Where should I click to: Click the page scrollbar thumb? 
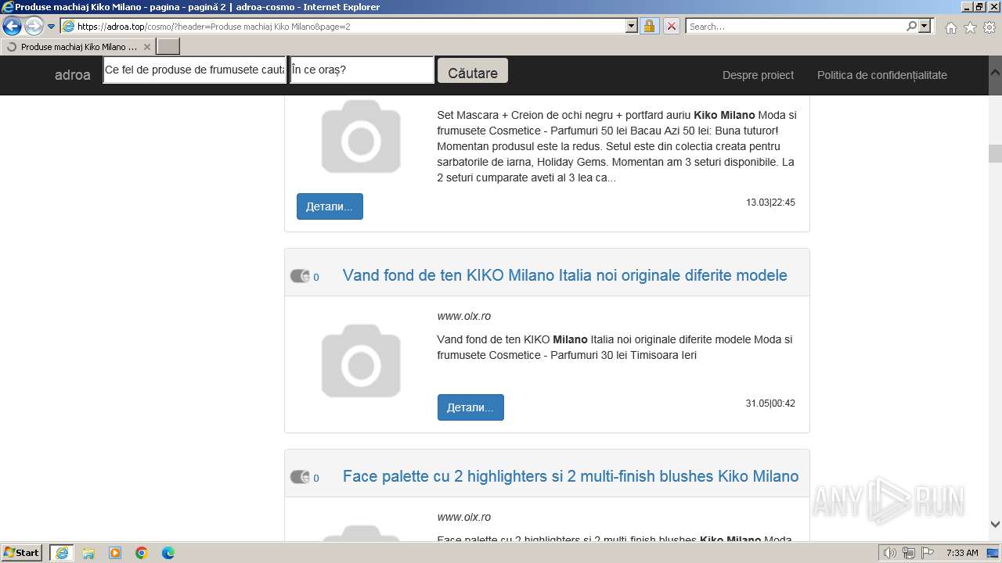coord(995,152)
